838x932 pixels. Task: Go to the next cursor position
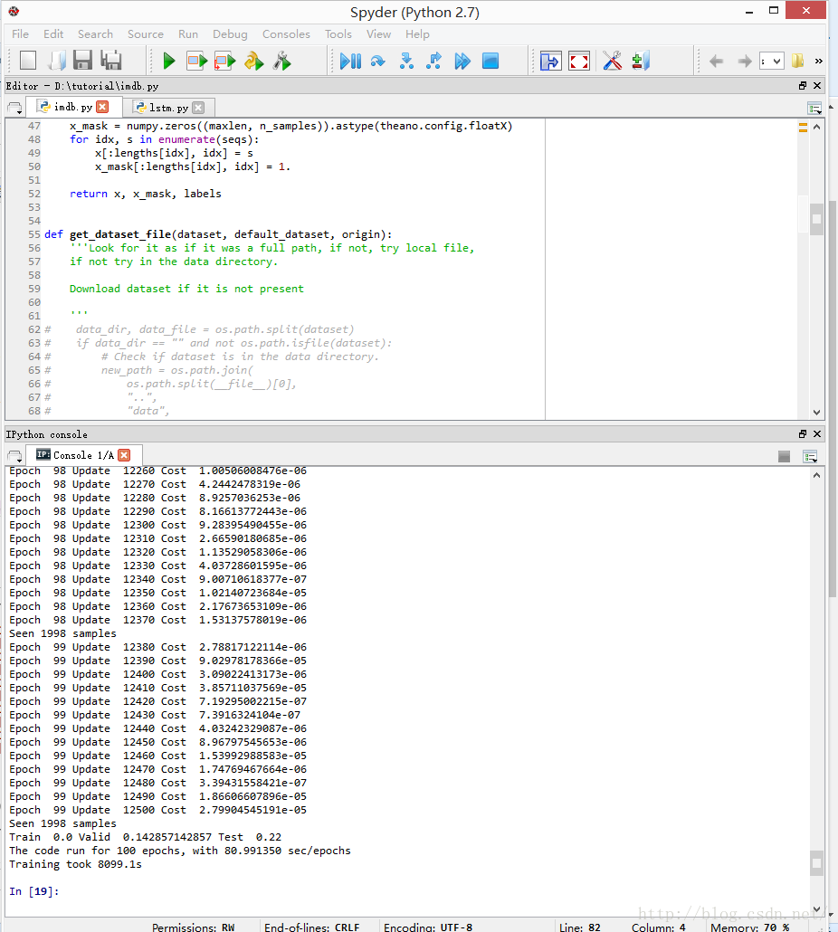click(744, 61)
